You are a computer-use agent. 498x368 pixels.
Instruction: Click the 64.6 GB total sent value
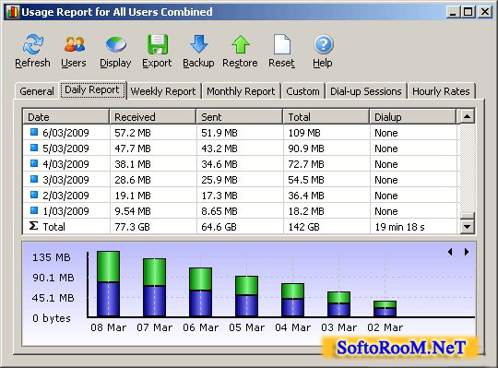tap(219, 226)
